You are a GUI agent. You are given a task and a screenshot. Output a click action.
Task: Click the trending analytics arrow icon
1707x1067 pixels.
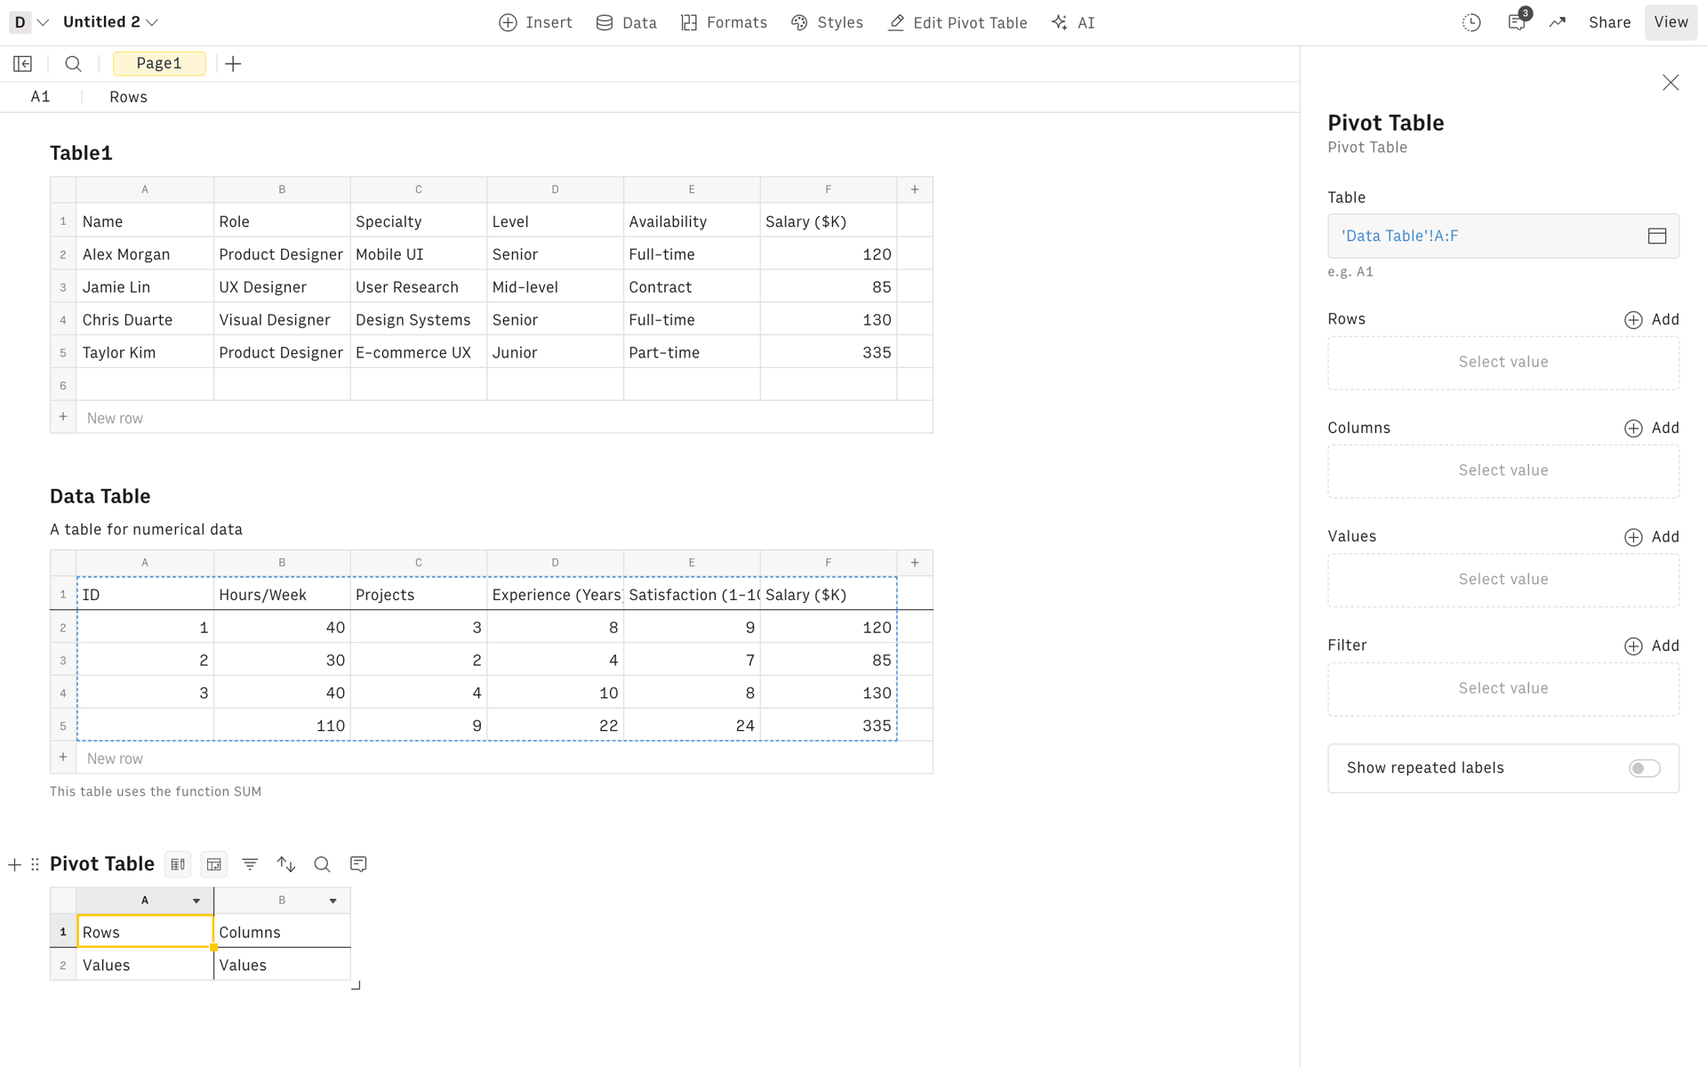(1557, 23)
